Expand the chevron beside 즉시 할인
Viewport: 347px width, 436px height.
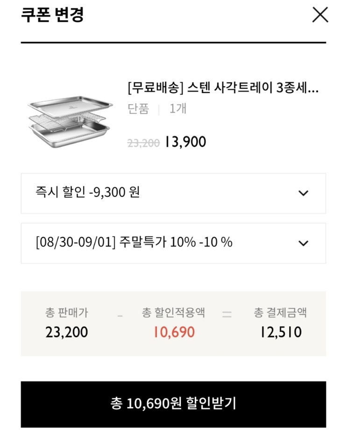304,193
